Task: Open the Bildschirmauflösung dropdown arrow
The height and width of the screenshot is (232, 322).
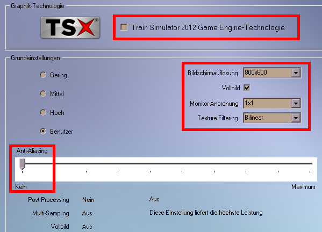Action: coord(296,73)
